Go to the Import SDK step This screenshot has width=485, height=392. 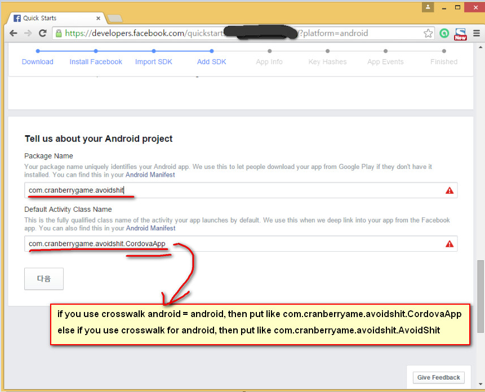pos(153,62)
